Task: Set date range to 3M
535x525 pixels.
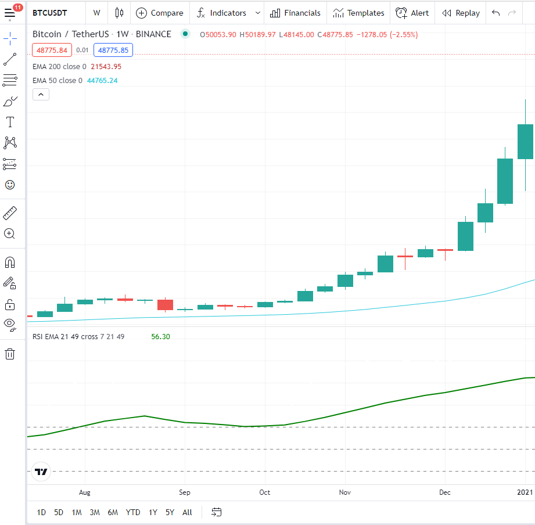Action: [x=95, y=512]
